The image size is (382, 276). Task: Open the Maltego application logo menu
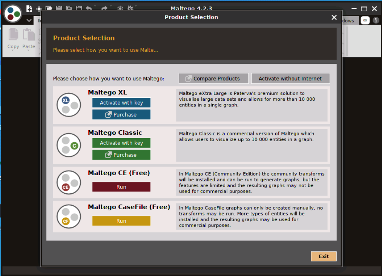pyautogui.click(x=13, y=14)
